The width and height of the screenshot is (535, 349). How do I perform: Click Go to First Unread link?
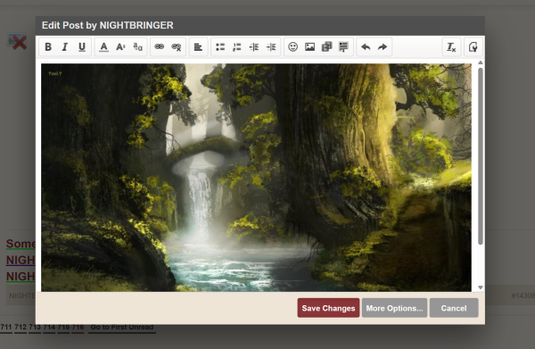[x=122, y=327]
